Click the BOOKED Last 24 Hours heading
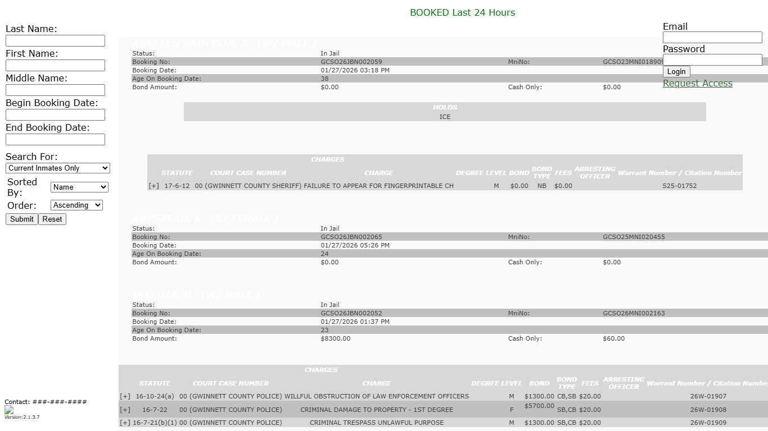The height and width of the screenshot is (431, 768). pyautogui.click(x=462, y=12)
